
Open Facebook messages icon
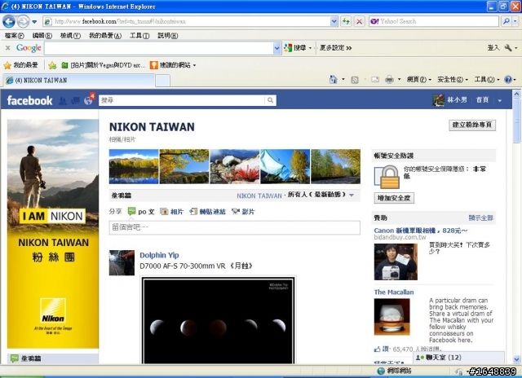tap(75, 101)
